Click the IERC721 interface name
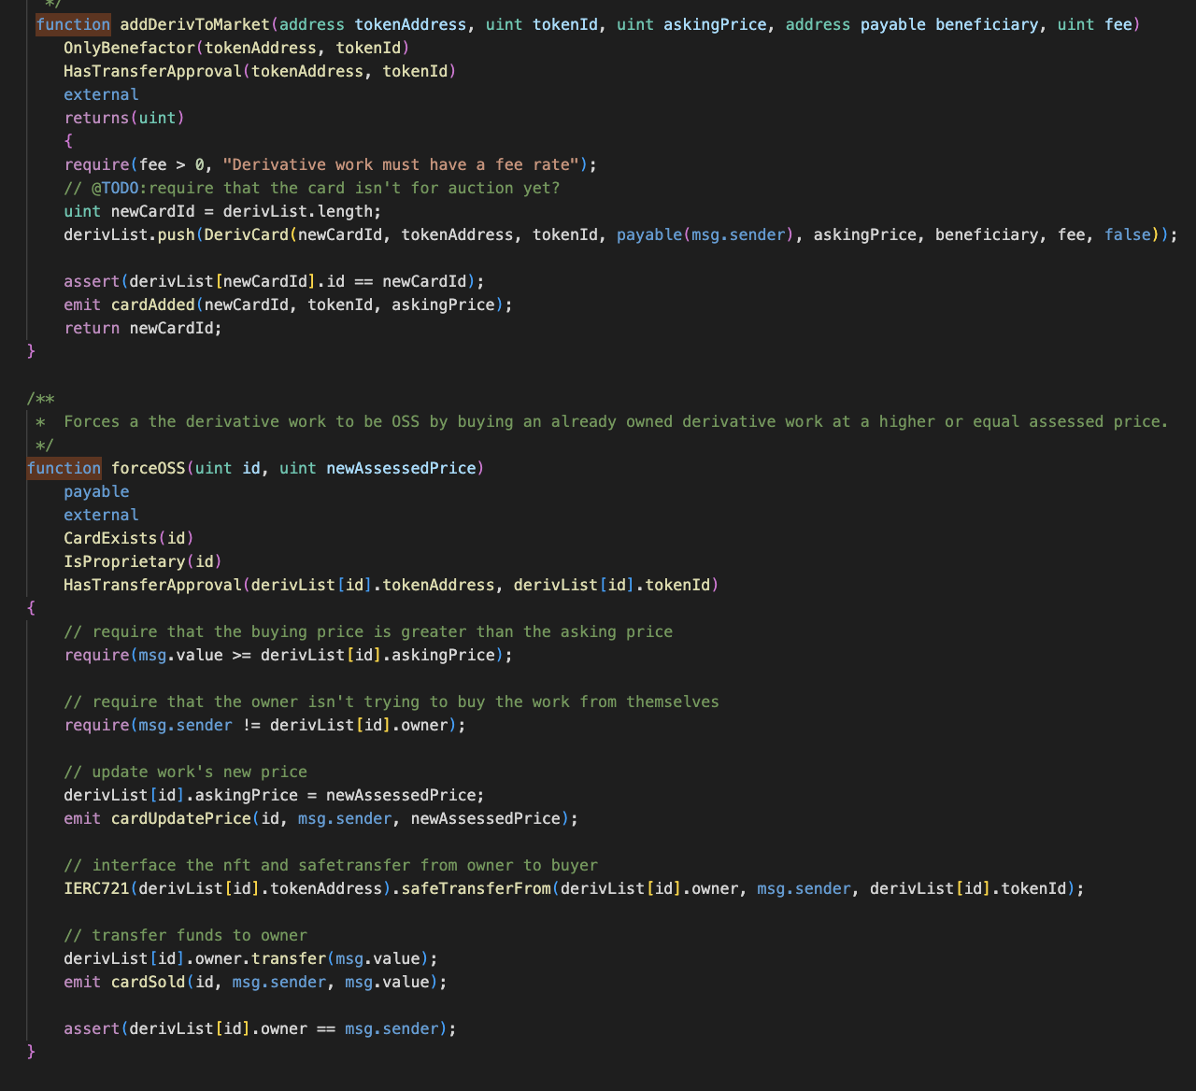 click(x=96, y=888)
